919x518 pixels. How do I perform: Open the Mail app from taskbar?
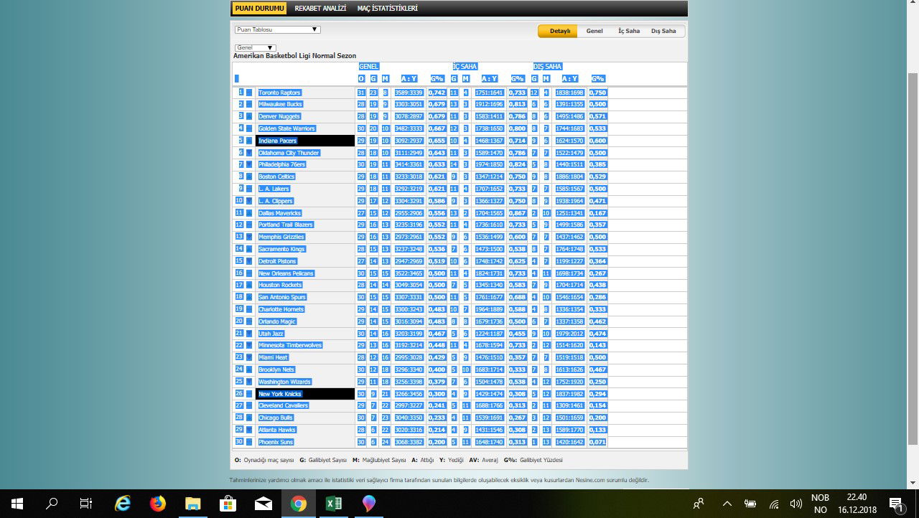[x=263, y=504]
